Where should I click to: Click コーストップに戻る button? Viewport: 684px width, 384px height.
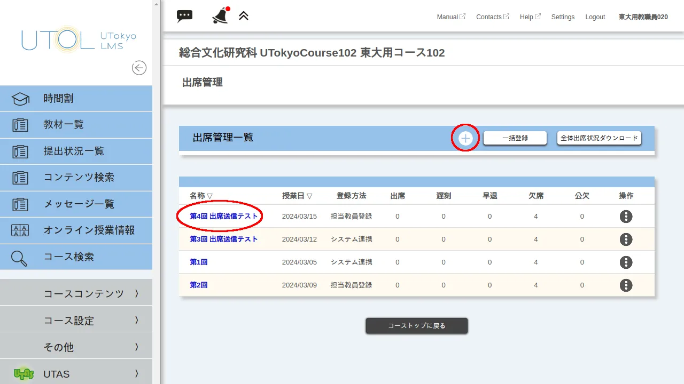(416, 326)
